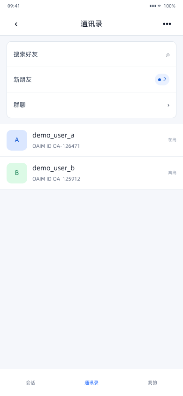Open the 新朋友 new friends row
Viewport: 183px width, 396px height.
91,80
